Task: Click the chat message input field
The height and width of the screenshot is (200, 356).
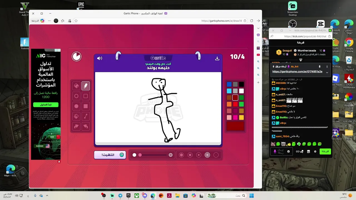Action: click(282, 151)
